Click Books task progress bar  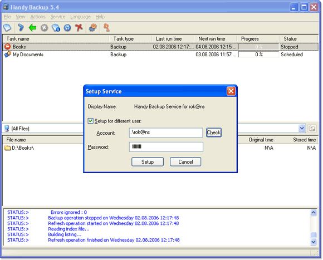click(258, 47)
